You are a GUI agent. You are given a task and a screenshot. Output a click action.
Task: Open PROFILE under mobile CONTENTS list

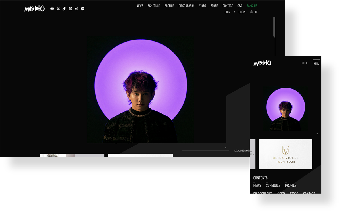tap(291, 186)
